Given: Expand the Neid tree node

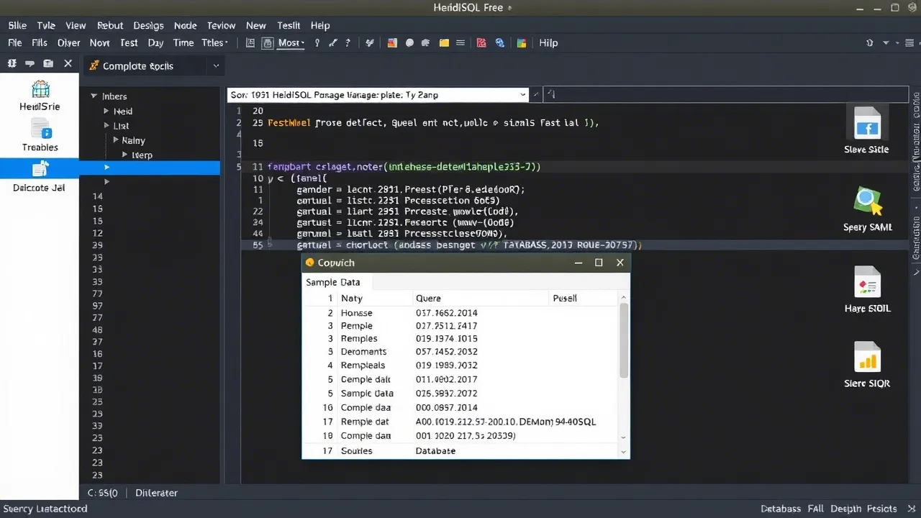Looking at the screenshot, I should point(106,112).
